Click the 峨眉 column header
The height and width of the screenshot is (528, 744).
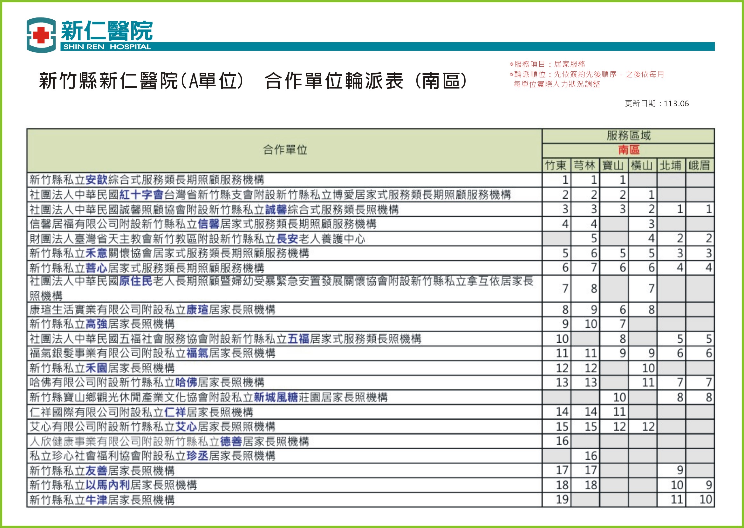pos(700,166)
